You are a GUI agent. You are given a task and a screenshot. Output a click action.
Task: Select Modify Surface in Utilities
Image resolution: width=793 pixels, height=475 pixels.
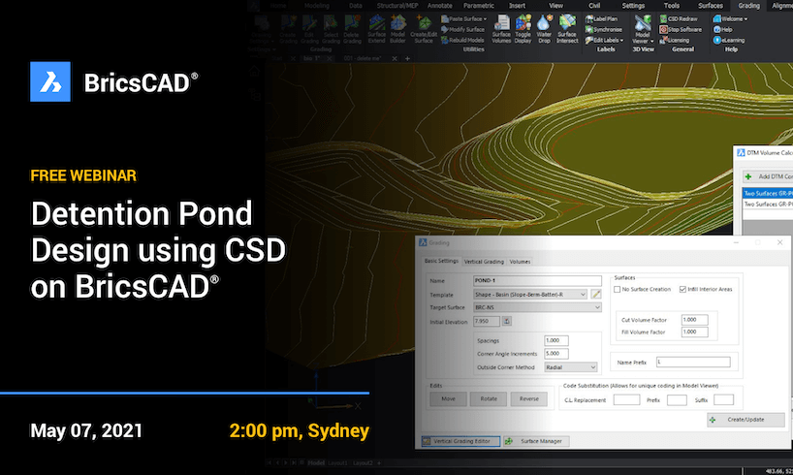[x=462, y=29]
